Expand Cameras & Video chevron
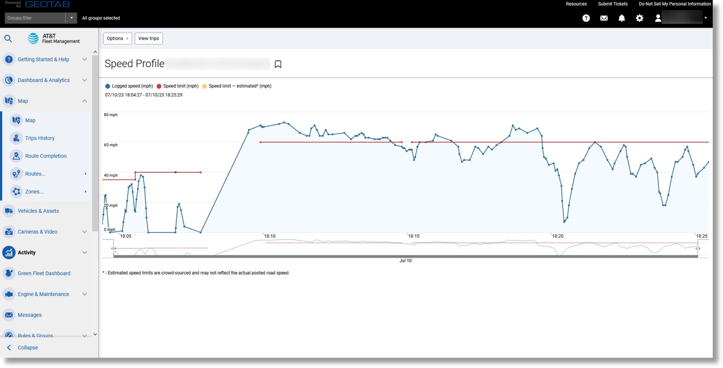Image resolution: width=723 pixels, height=368 pixels. tap(84, 231)
